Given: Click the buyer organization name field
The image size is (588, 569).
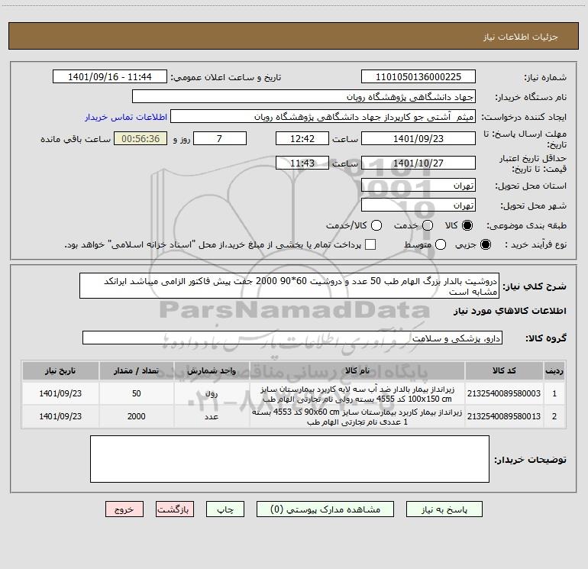Looking at the screenshot, I should click(304, 96).
